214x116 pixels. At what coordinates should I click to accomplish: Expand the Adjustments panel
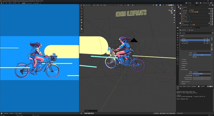[184, 64]
